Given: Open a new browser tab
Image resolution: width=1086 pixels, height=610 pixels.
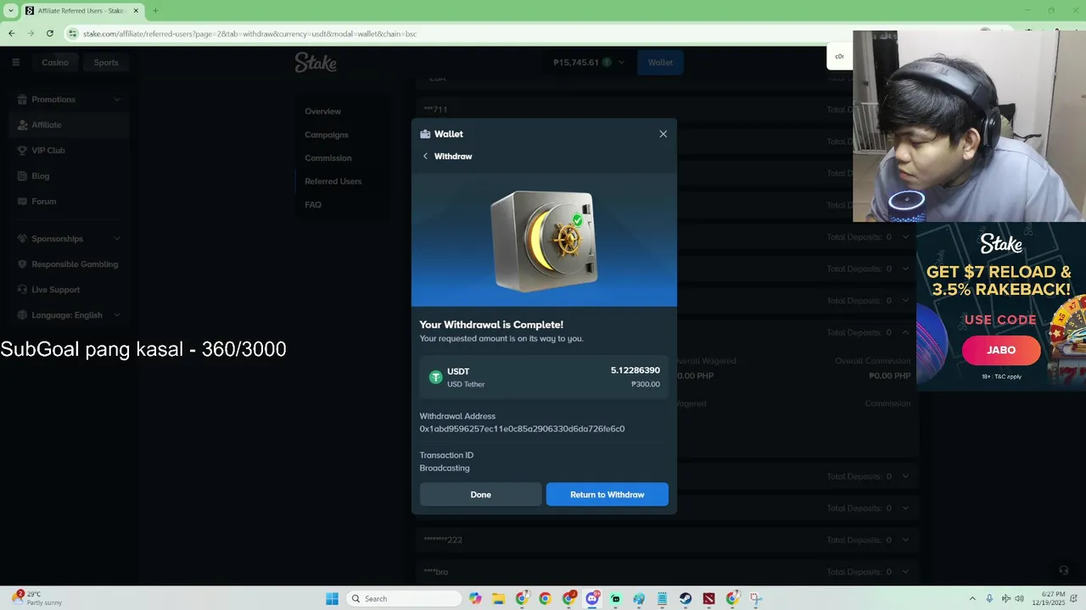Looking at the screenshot, I should [155, 11].
